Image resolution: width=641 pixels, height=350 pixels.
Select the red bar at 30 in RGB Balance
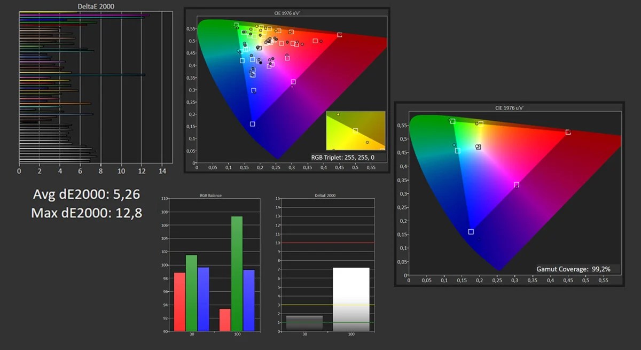[179, 302]
